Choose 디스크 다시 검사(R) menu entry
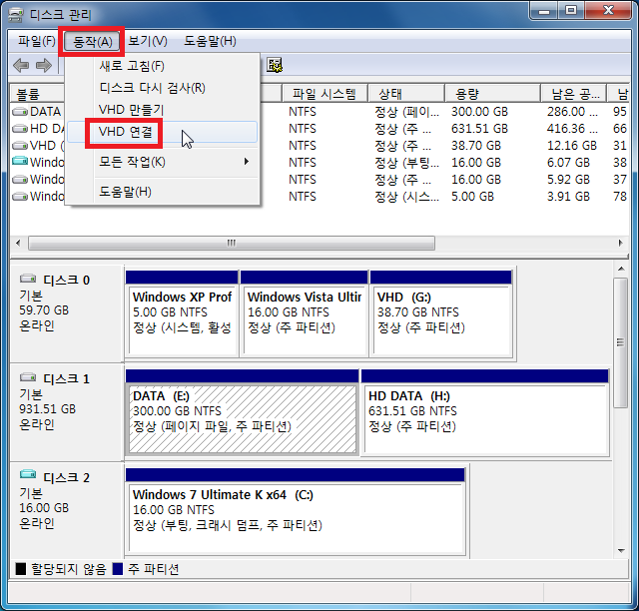 point(163,88)
